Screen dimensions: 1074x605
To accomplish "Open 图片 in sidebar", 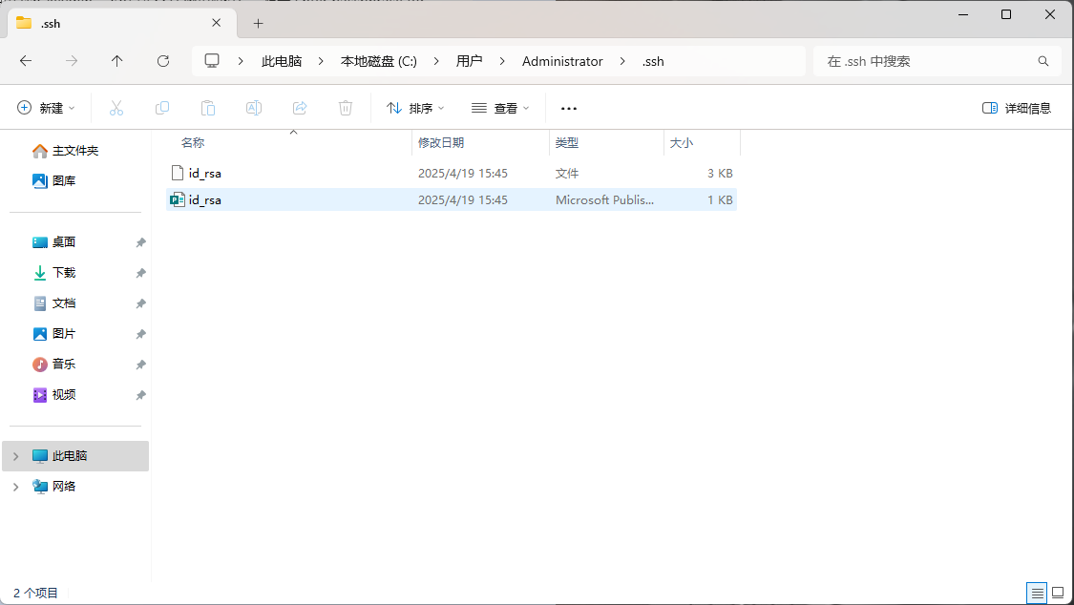I will [64, 334].
